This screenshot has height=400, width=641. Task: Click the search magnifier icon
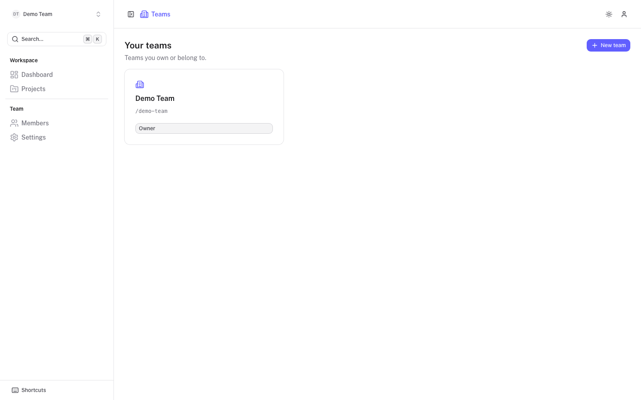coord(15,39)
